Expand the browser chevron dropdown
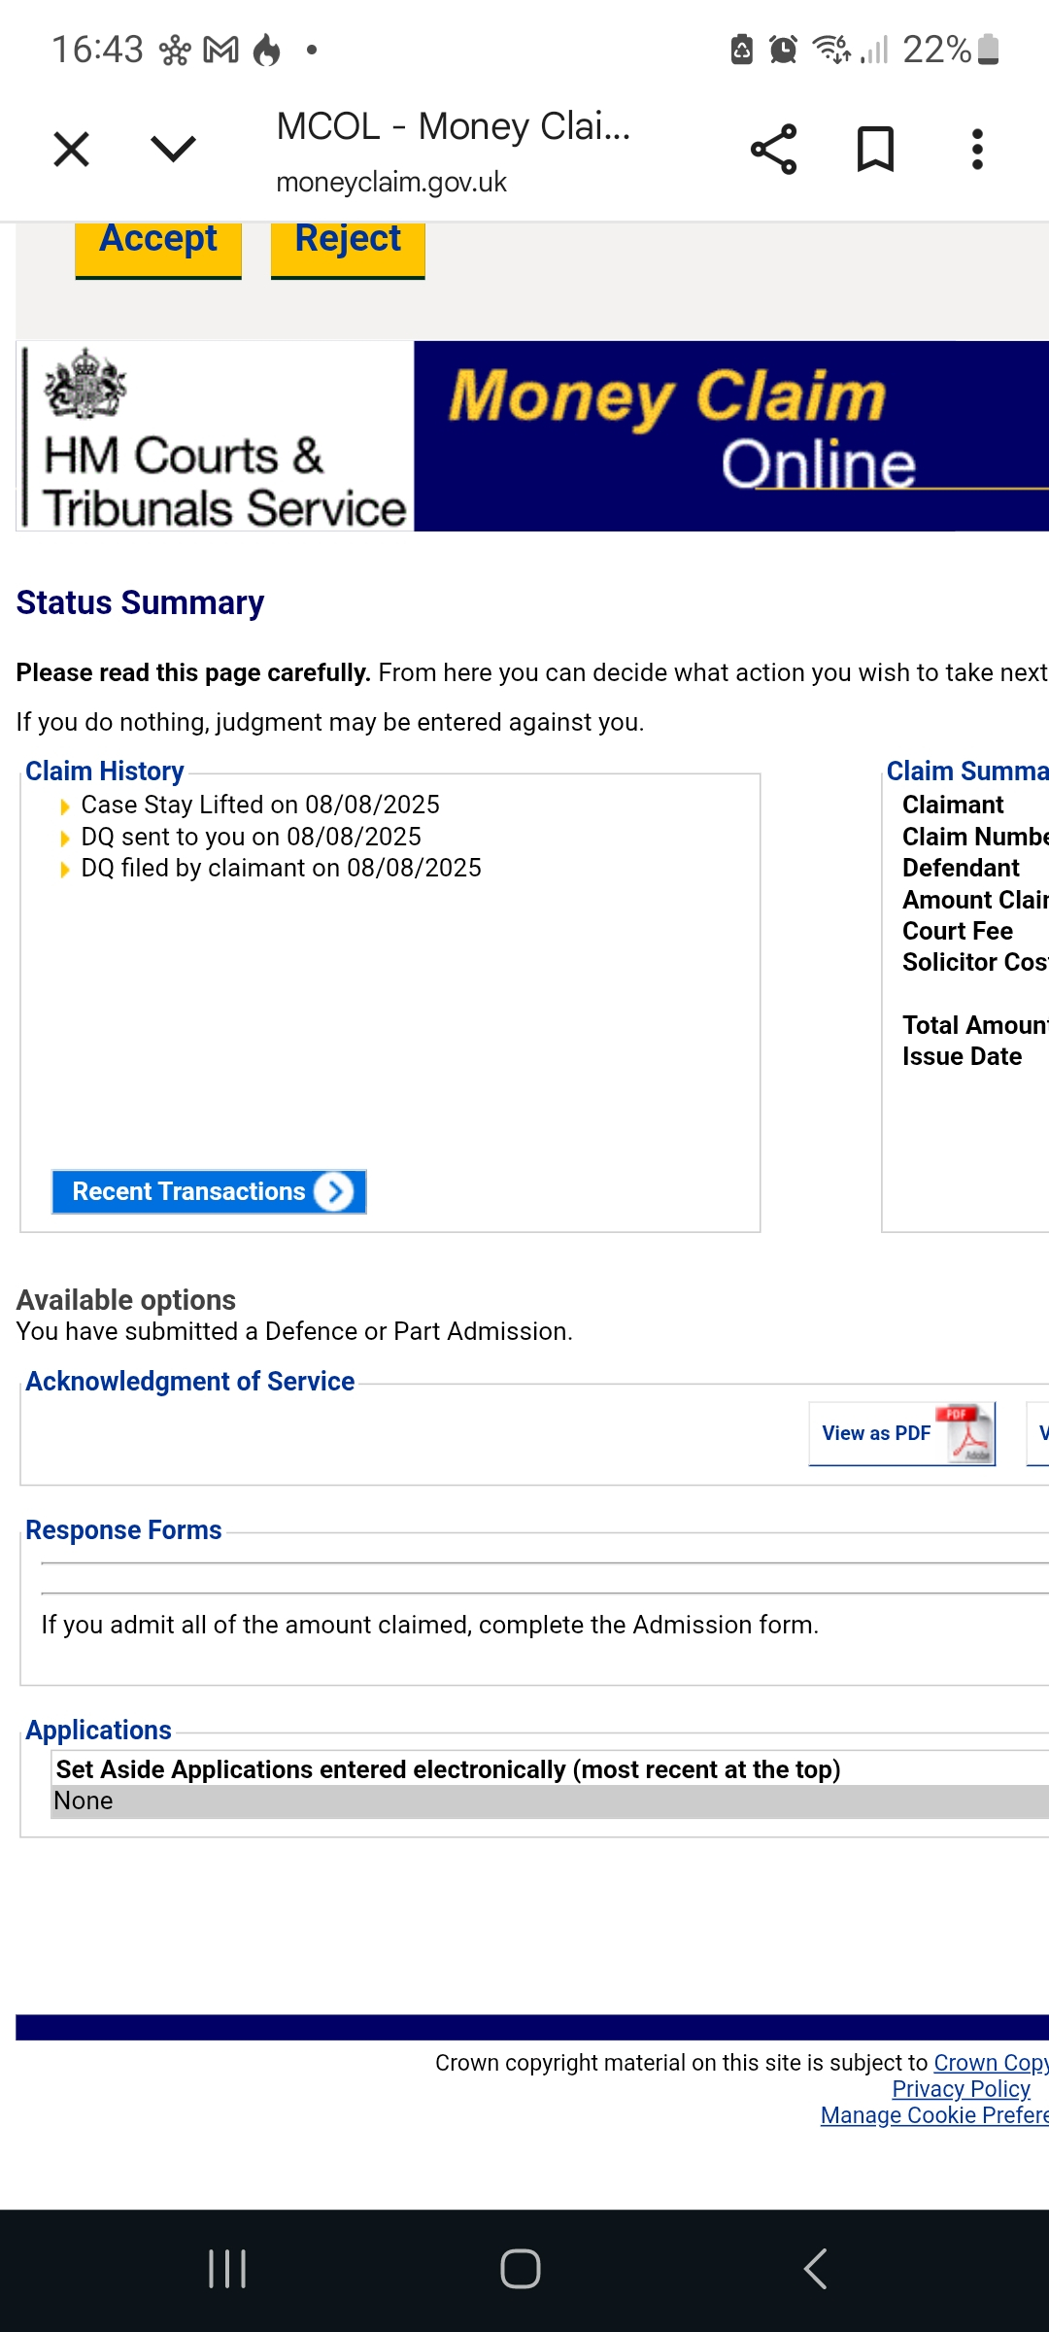The image size is (1049, 2332). 174,150
